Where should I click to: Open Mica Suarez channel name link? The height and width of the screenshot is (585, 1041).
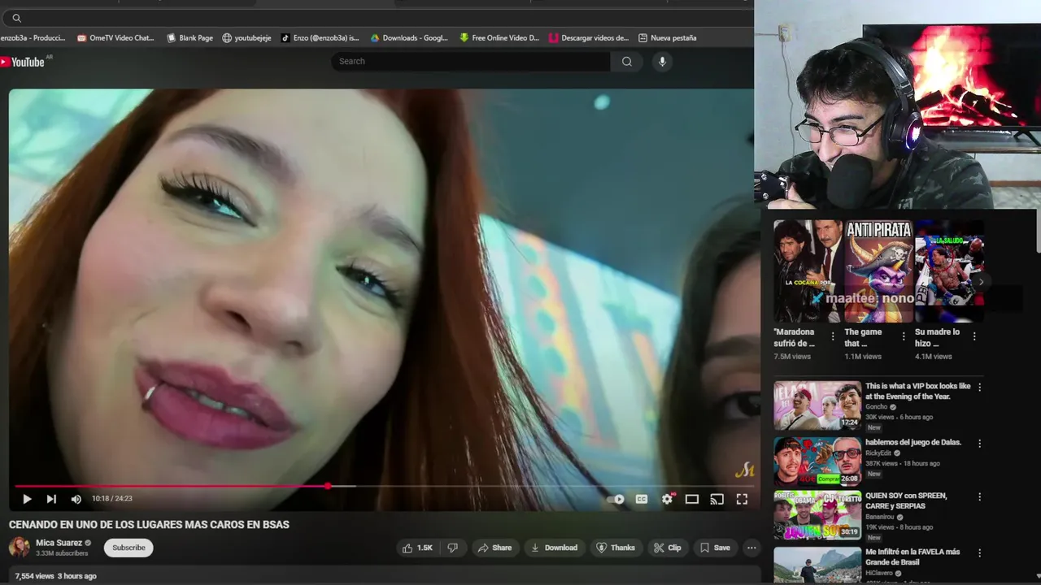tap(59, 543)
